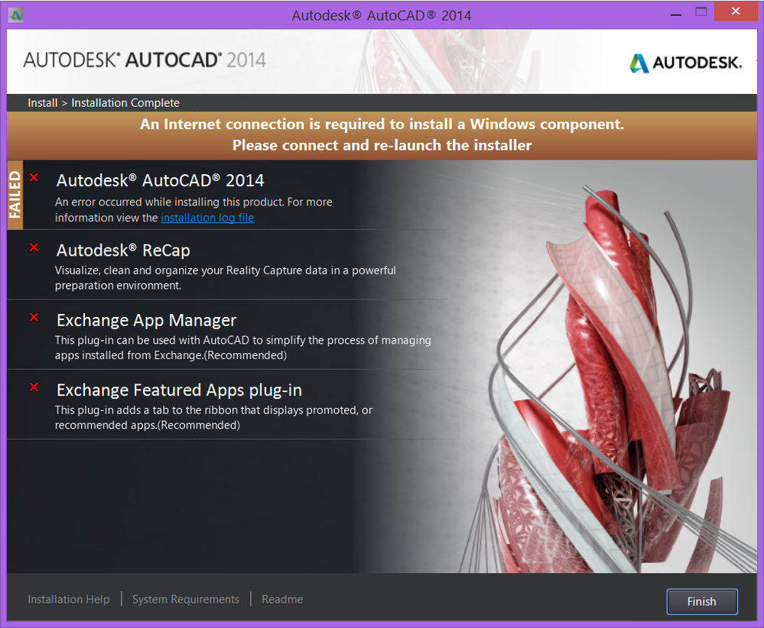The image size is (764, 628).
Task: Open System Requirements link
Action: [x=186, y=599]
